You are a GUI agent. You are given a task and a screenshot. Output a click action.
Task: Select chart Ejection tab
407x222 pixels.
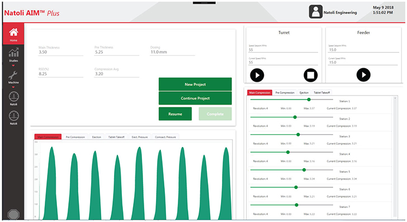click(97, 137)
